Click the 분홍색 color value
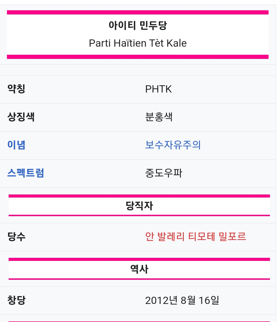Viewport: 278px width, 322px height. click(x=159, y=117)
